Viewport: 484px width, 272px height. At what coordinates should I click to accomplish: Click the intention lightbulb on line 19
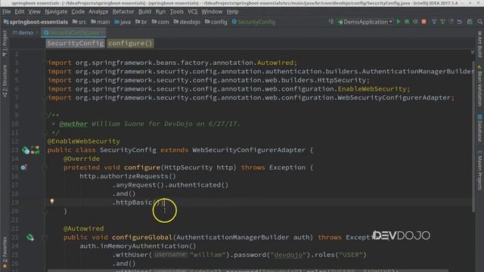[52, 202]
